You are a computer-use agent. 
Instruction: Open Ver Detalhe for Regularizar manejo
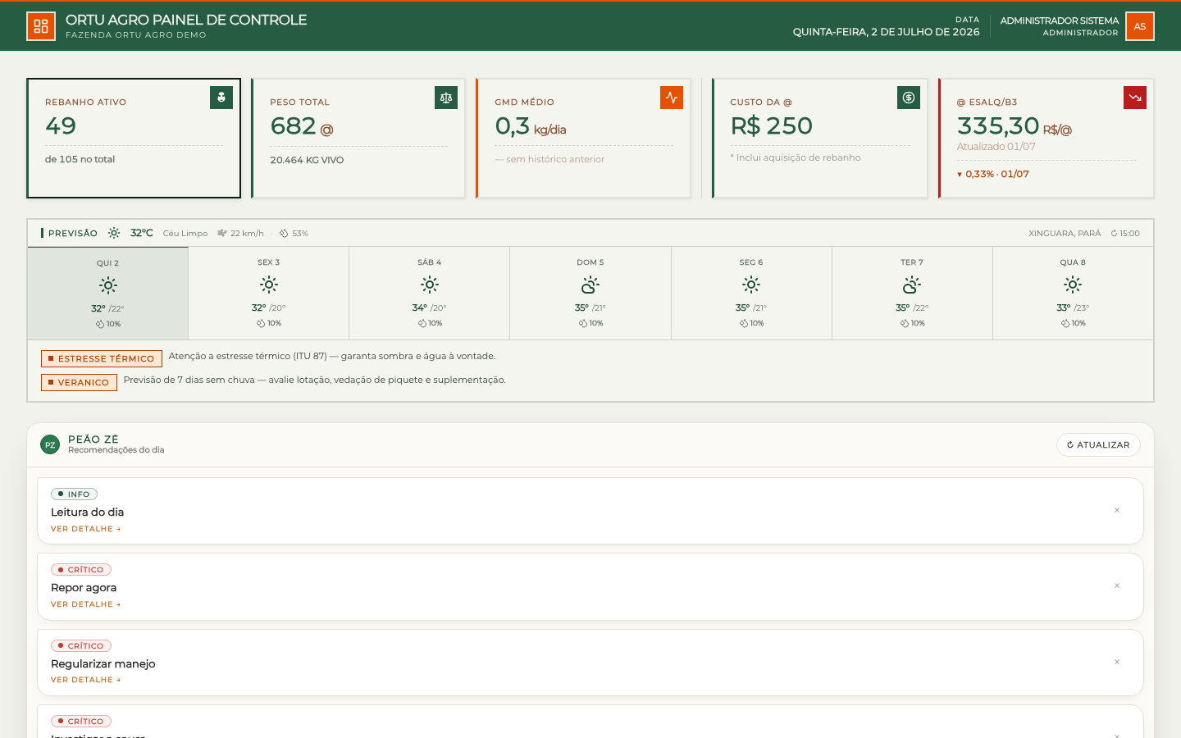[x=85, y=680]
